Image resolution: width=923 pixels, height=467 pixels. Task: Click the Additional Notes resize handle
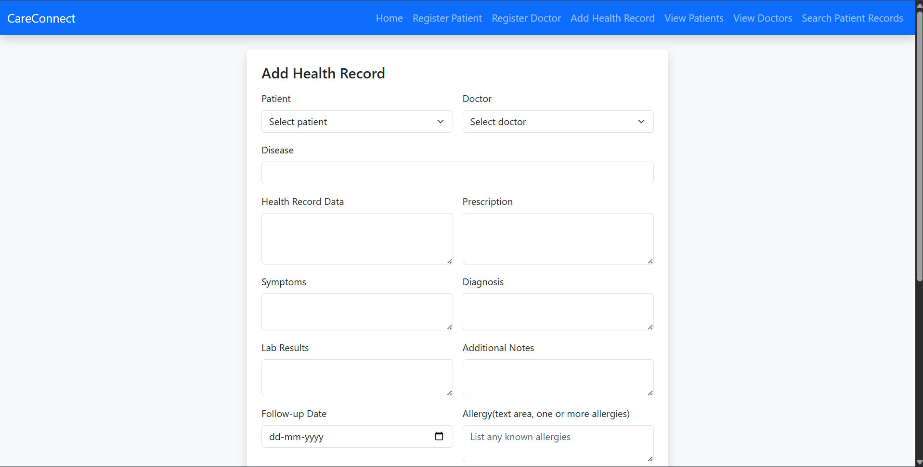pos(650,392)
